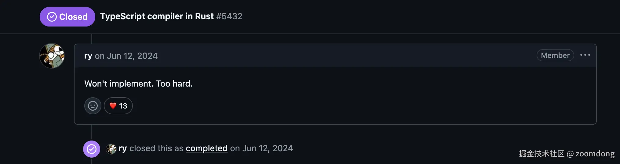The height and width of the screenshot is (164, 620).
Task: Open the smiley add-reaction picker
Action: 93,106
